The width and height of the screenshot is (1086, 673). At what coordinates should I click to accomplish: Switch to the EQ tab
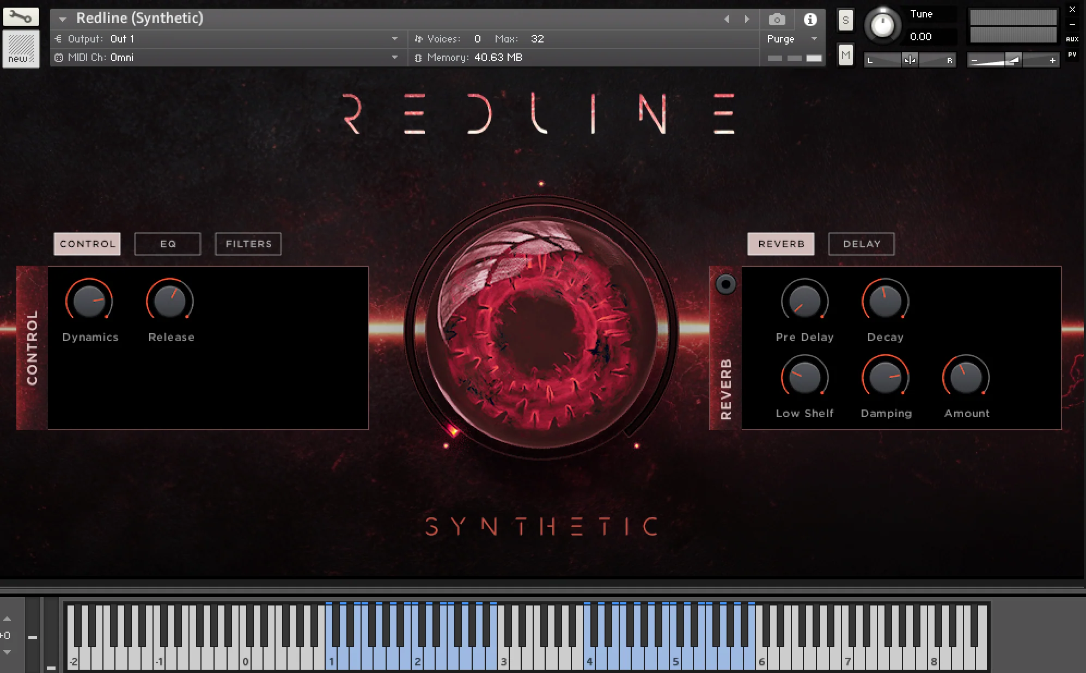(168, 244)
